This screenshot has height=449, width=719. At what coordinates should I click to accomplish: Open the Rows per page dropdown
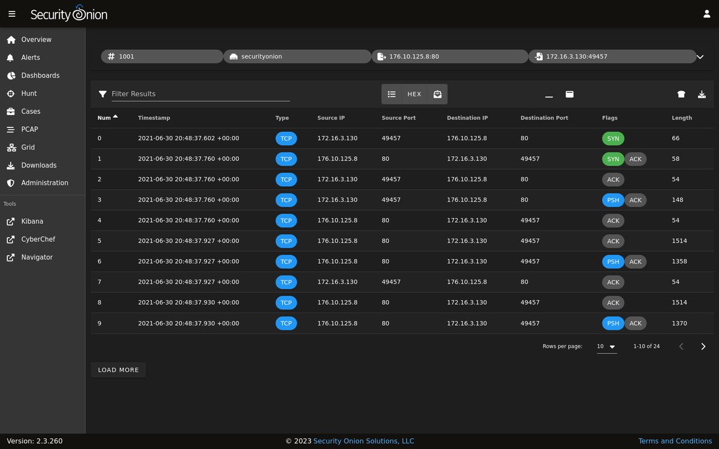tap(606, 346)
